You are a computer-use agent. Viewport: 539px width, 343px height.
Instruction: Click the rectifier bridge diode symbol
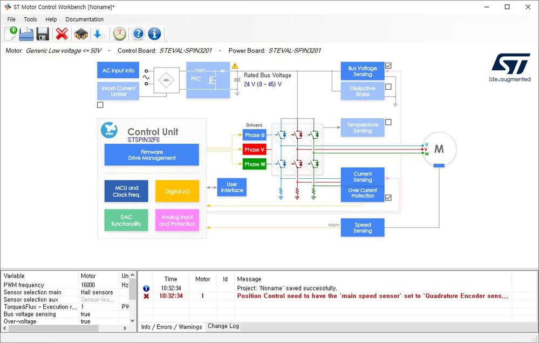(x=166, y=80)
